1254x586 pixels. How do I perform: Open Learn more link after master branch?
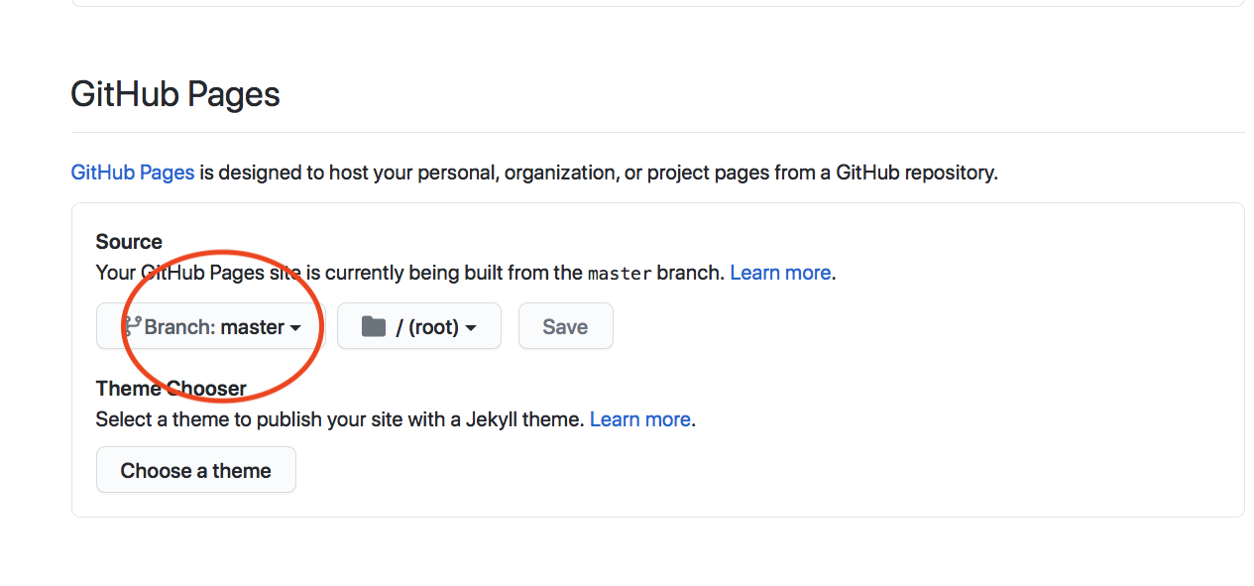(780, 273)
